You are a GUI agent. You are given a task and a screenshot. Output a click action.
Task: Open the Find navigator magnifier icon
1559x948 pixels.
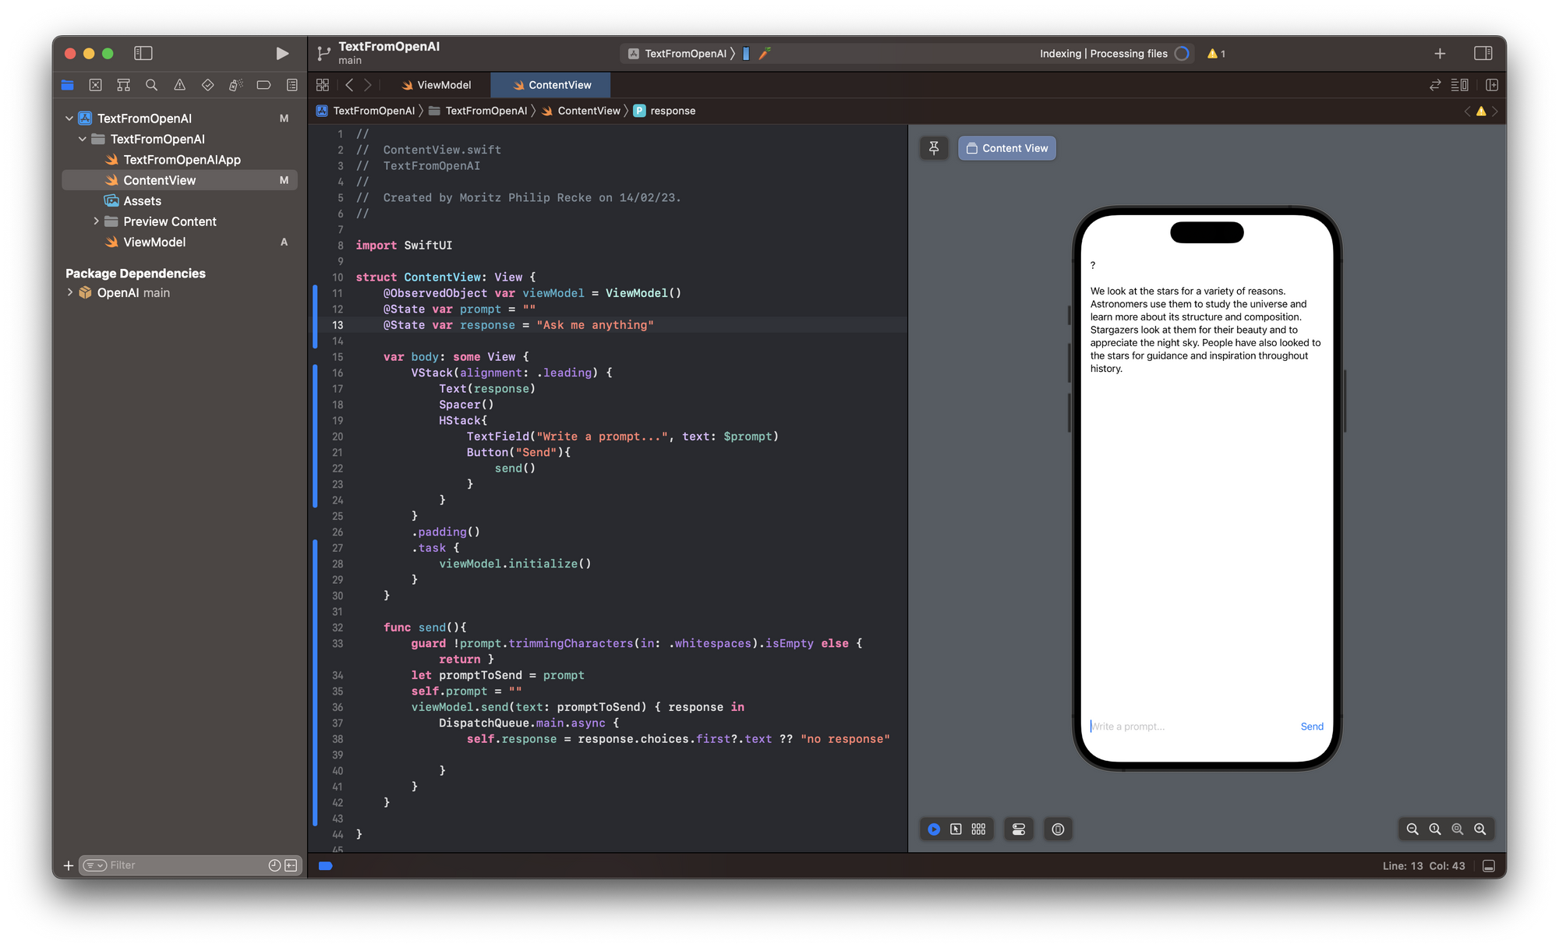151,85
